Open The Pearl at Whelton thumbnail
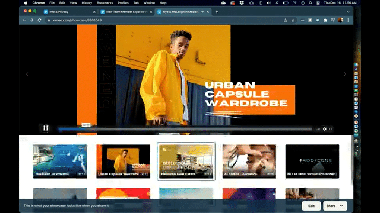This screenshot has width=380, height=213. (x=60, y=162)
